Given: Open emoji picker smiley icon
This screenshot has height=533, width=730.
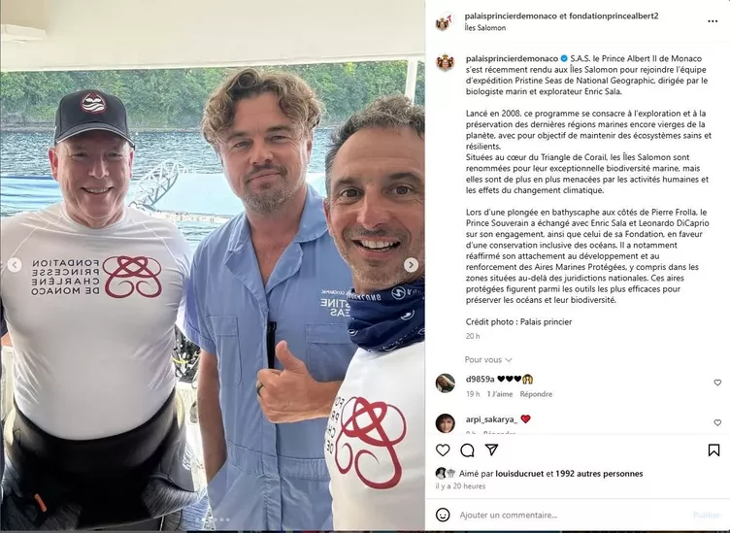Looking at the screenshot, I should (x=443, y=515).
